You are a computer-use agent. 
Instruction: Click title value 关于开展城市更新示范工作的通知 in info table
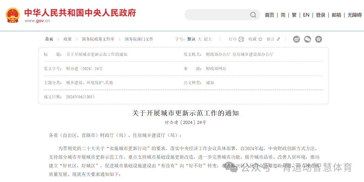coord(97,55)
